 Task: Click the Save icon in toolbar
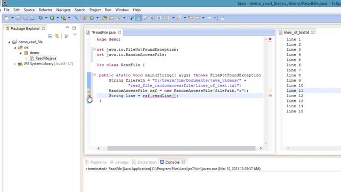[18, 18]
